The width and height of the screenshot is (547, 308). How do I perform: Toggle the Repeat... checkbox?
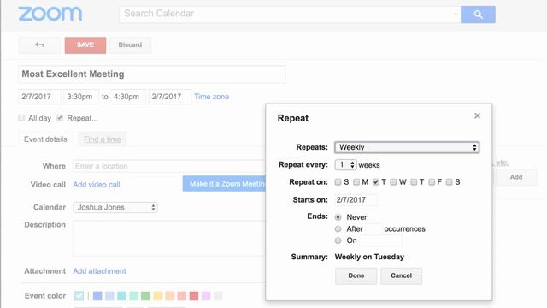click(x=60, y=118)
